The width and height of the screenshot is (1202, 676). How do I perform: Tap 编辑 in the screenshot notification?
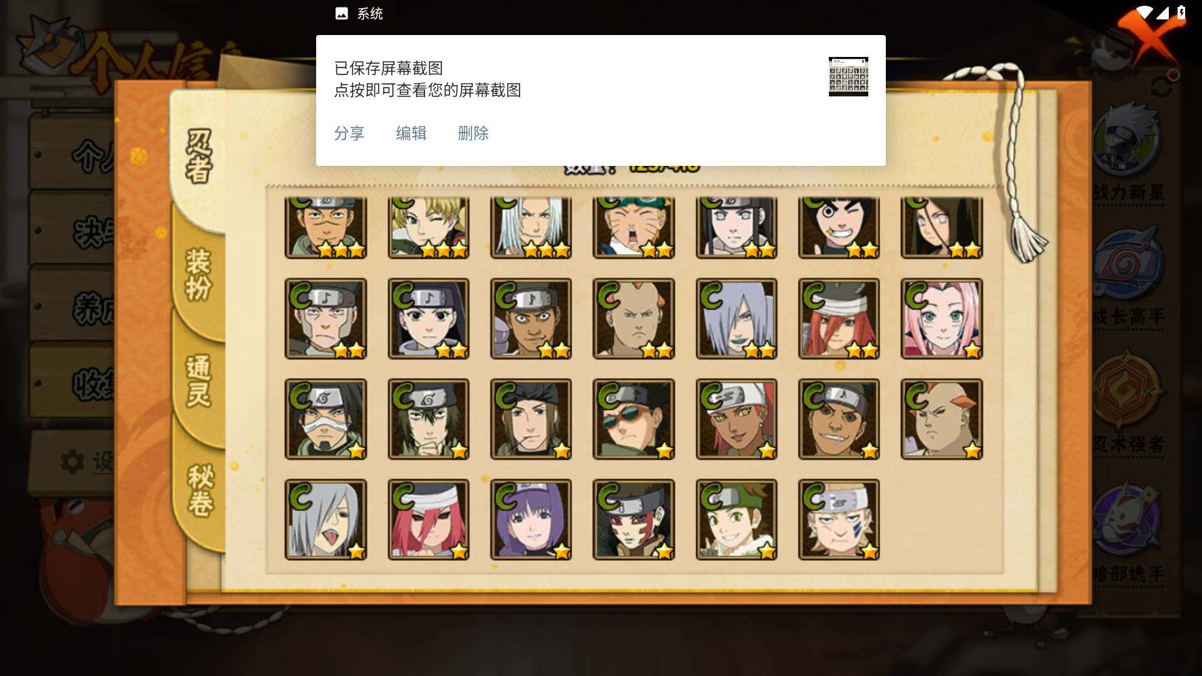pos(411,133)
